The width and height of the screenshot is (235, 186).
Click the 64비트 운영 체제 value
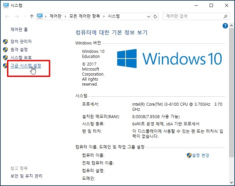[x=166, y=124]
